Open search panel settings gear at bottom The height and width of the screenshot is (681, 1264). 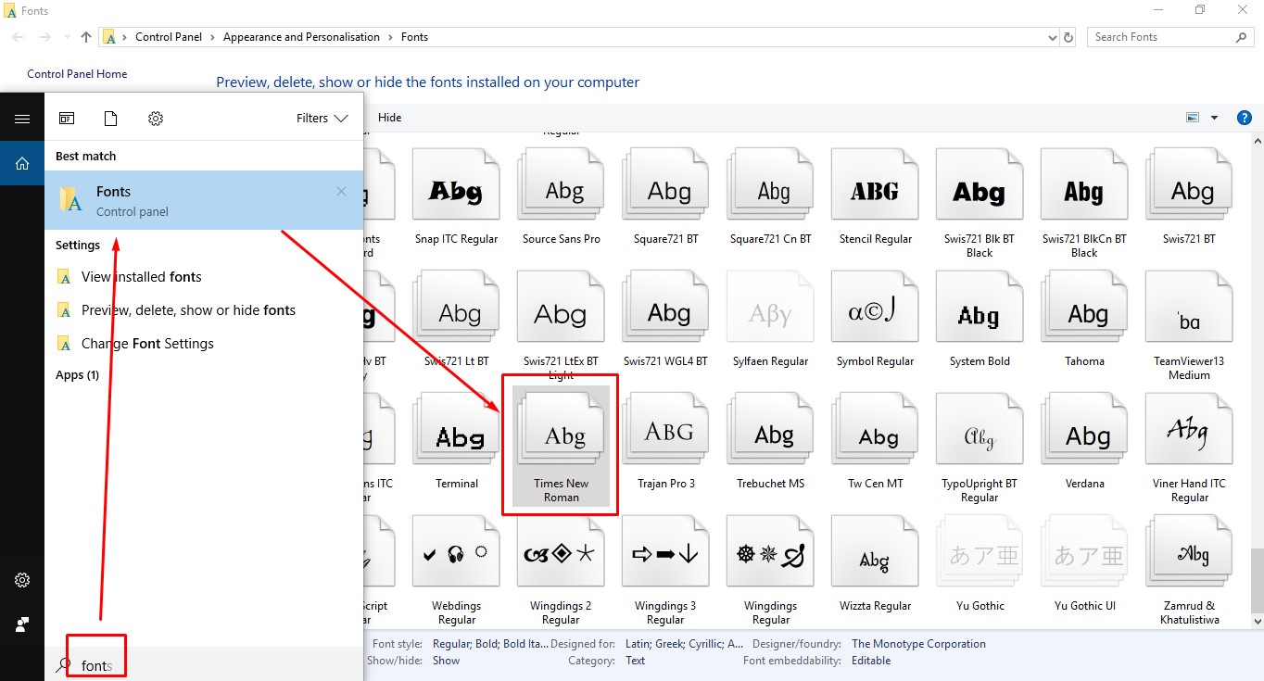[22, 580]
